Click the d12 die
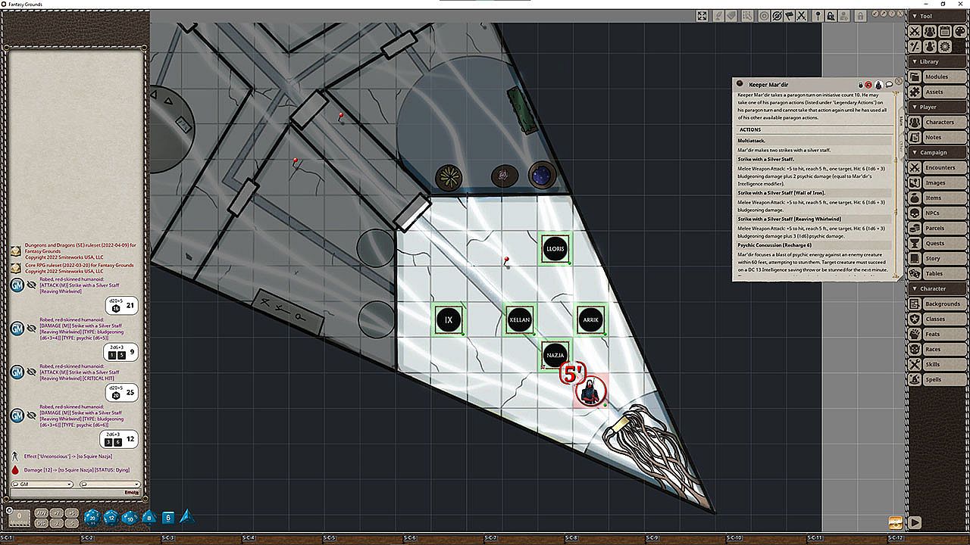 click(x=111, y=519)
